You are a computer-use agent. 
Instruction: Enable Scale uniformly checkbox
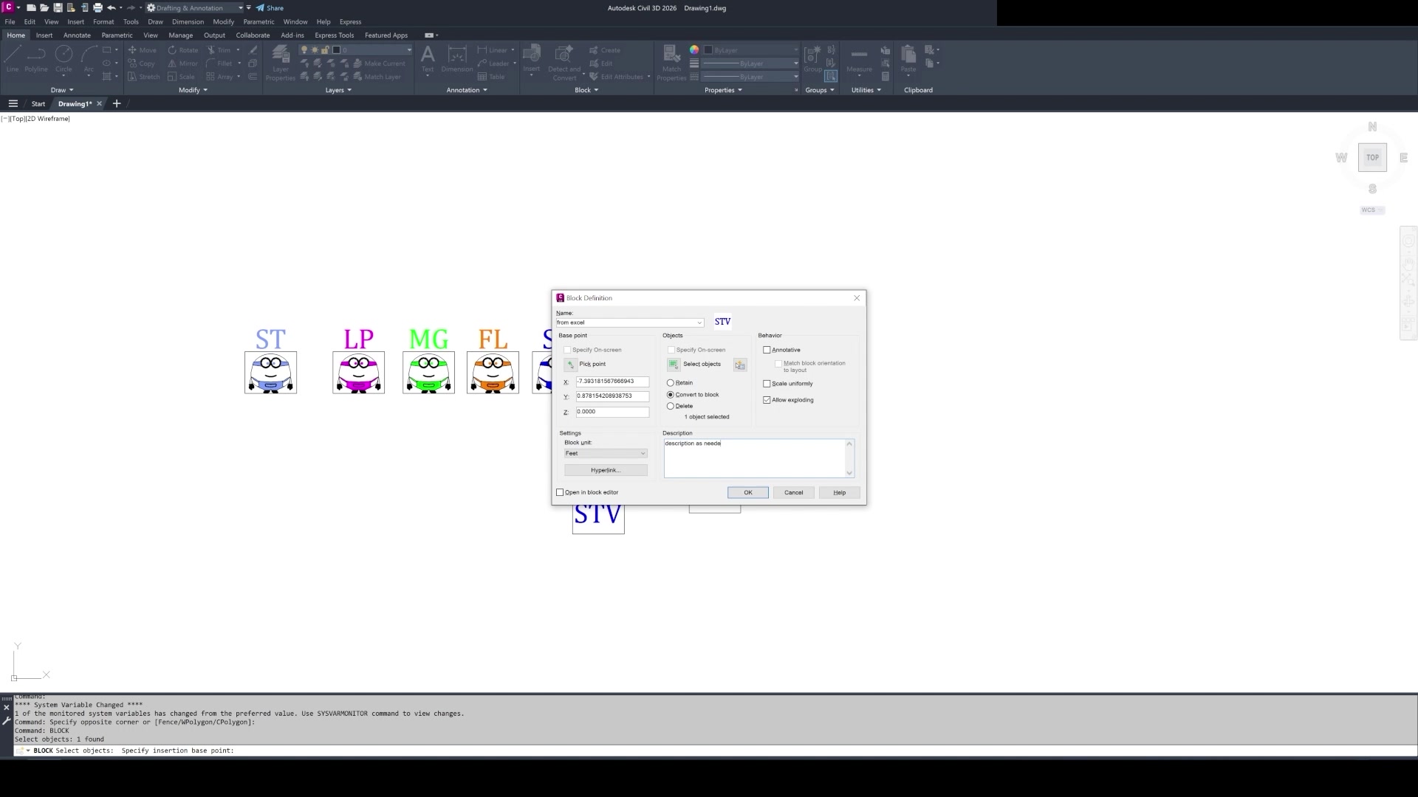[767, 384]
